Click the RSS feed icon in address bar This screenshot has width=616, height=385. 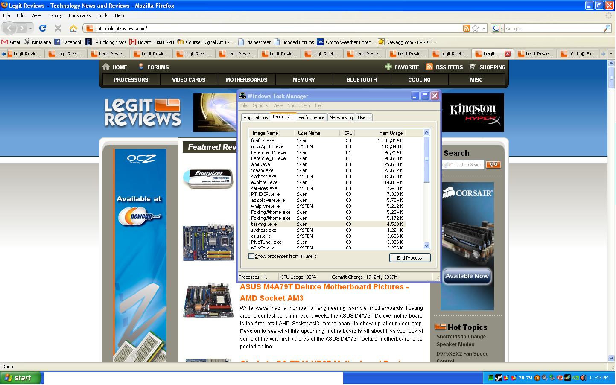click(467, 28)
